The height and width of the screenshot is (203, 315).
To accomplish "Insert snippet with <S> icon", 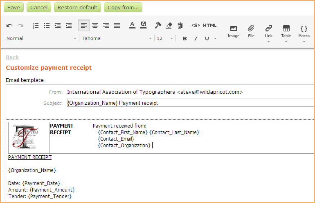I will 196,25.
